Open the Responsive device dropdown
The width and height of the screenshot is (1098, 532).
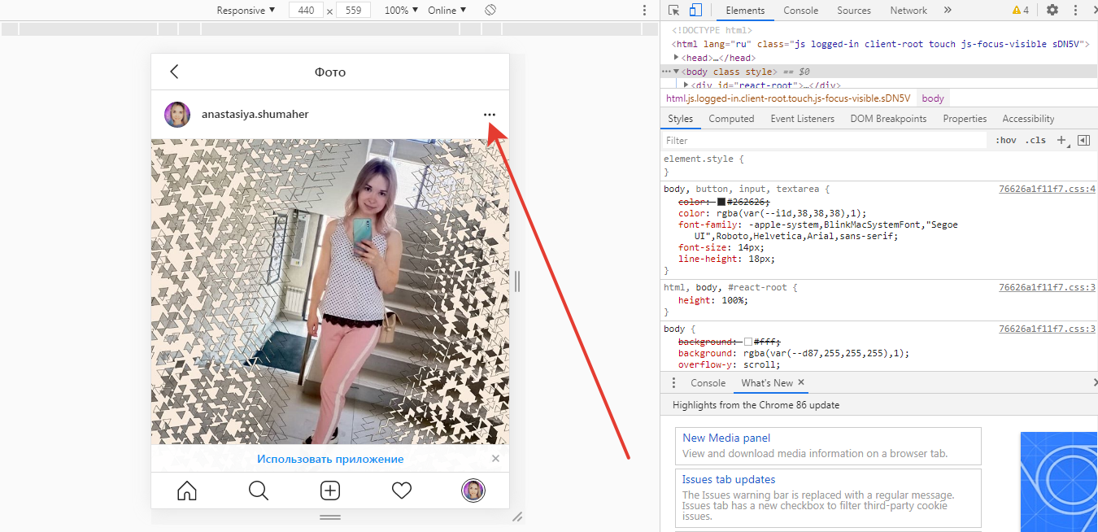coord(246,11)
